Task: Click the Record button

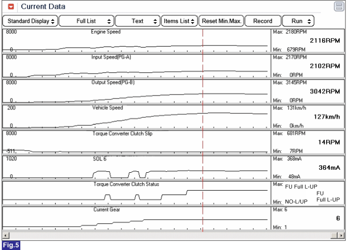Action: click(x=263, y=21)
